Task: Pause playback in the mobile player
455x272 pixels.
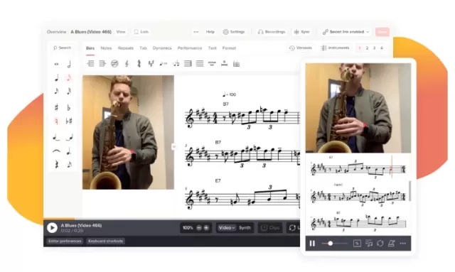Action: coord(312,244)
